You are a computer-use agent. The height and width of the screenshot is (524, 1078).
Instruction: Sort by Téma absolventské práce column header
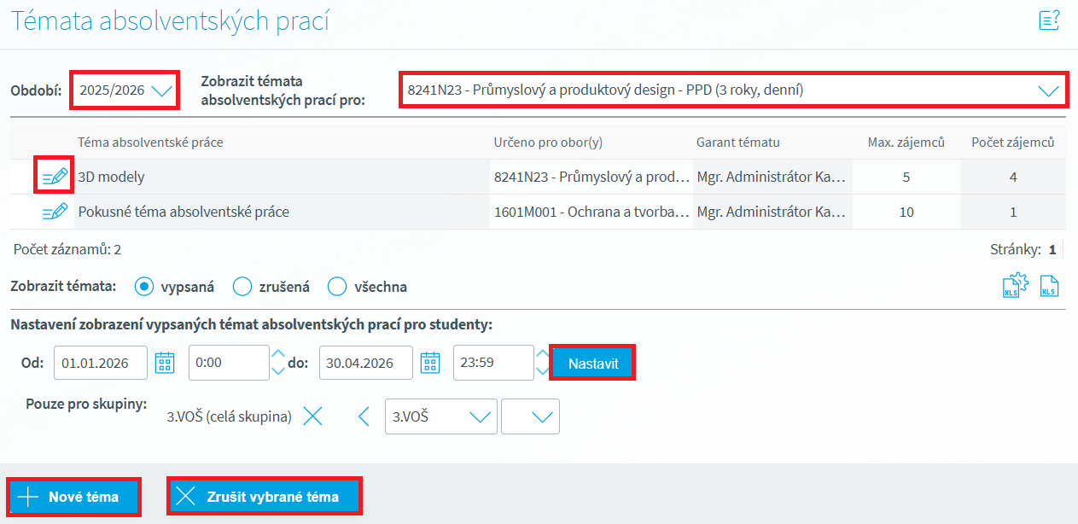tap(150, 143)
